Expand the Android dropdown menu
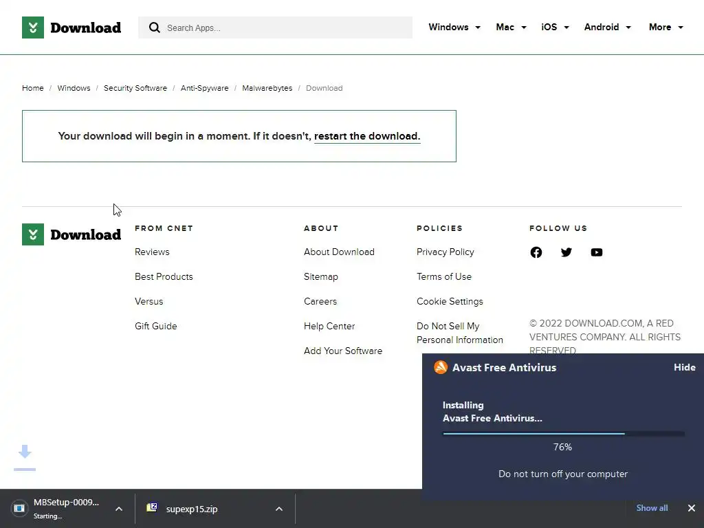The height and width of the screenshot is (528, 704). pyautogui.click(x=608, y=27)
